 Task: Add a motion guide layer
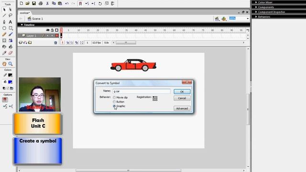(x=25, y=43)
